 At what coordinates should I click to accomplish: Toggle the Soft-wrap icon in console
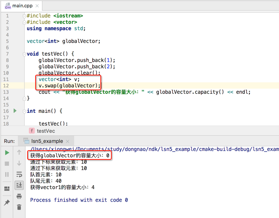(x=19, y=174)
